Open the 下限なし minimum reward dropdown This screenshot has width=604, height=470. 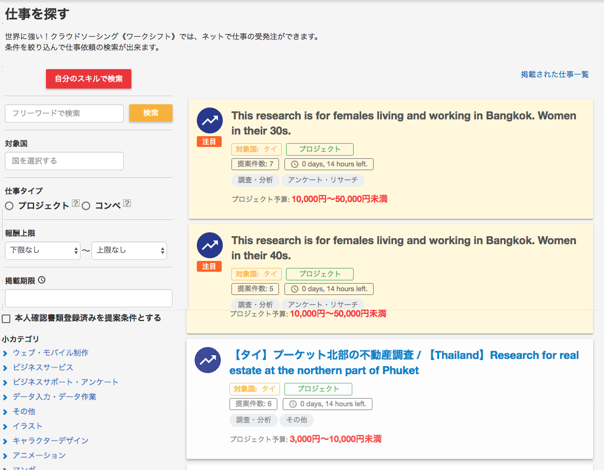pyautogui.click(x=43, y=251)
